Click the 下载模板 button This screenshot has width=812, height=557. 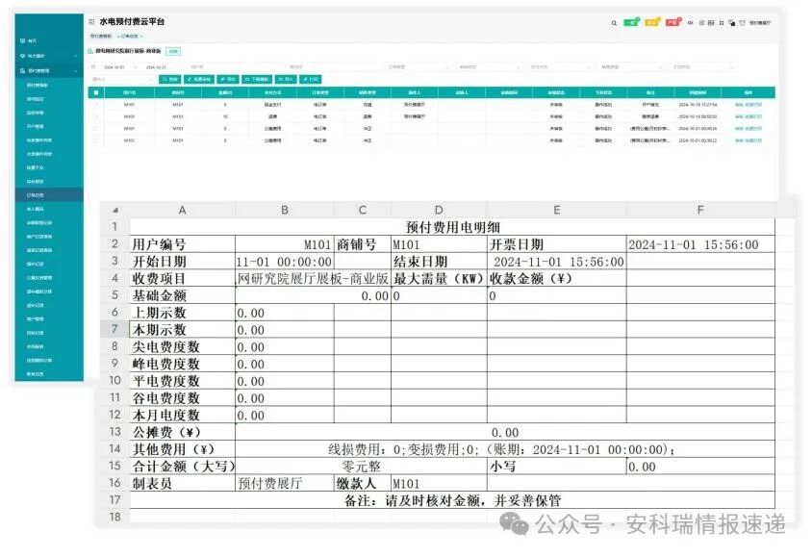258,79
